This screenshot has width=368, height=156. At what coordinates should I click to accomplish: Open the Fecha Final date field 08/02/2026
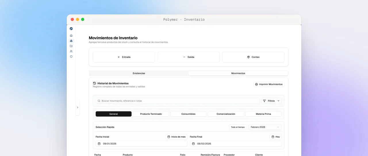pyautogui.click(x=236, y=144)
